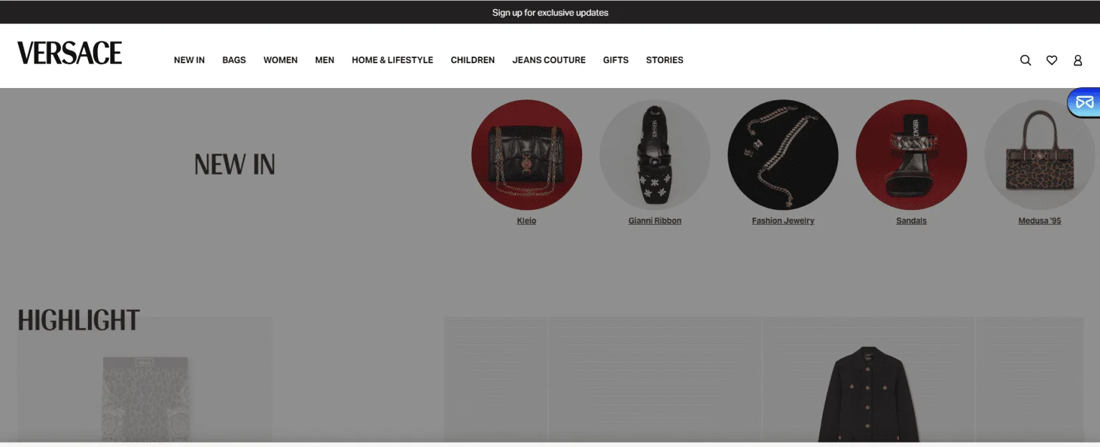Click the Sign up for exclusive updates banner
The height and width of the screenshot is (447, 1100).
550,12
